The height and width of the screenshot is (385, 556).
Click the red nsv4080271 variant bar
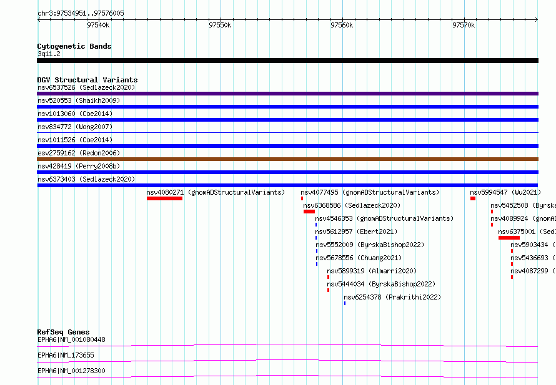click(164, 198)
